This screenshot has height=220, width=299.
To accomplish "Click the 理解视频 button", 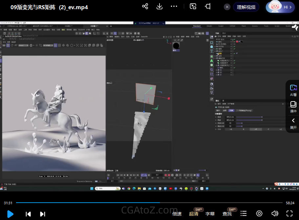I will click(x=246, y=7).
